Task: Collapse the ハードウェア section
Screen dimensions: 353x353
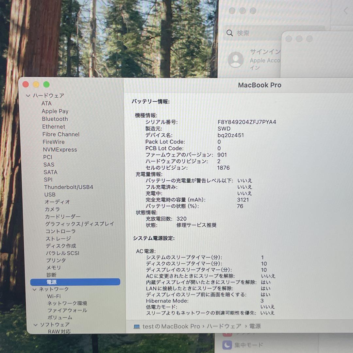Action: pos(29,95)
